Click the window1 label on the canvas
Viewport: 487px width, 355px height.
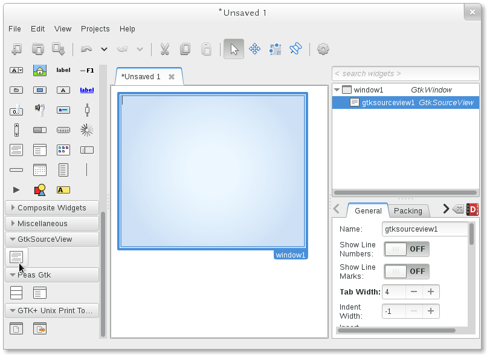pyautogui.click(x=291, y=255)
